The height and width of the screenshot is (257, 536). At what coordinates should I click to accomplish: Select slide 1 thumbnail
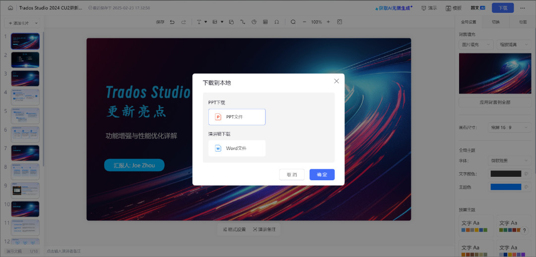[25, 41]
